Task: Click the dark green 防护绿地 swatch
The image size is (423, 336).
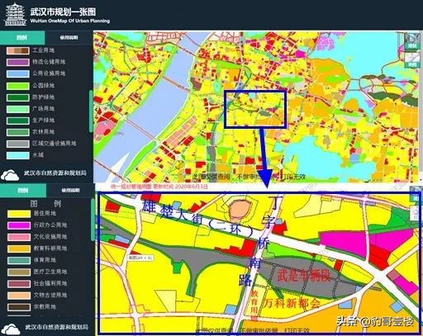Action: pyautogui.click(x=18, y=97)
